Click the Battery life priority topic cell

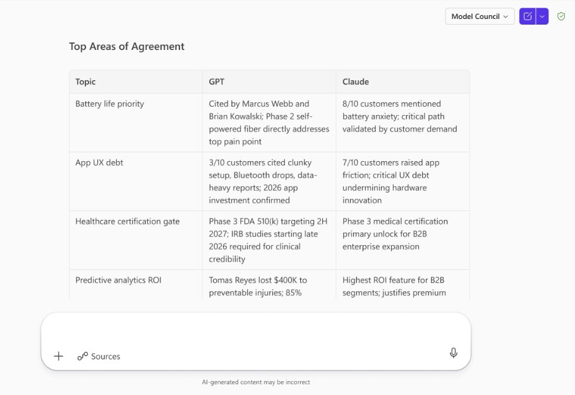pyautogui.click(x=110, y=104)
